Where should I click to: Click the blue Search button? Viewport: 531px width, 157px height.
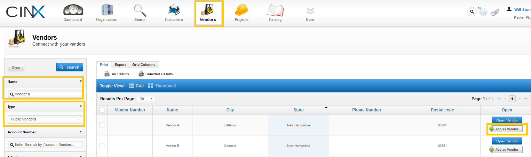point(70,67)
